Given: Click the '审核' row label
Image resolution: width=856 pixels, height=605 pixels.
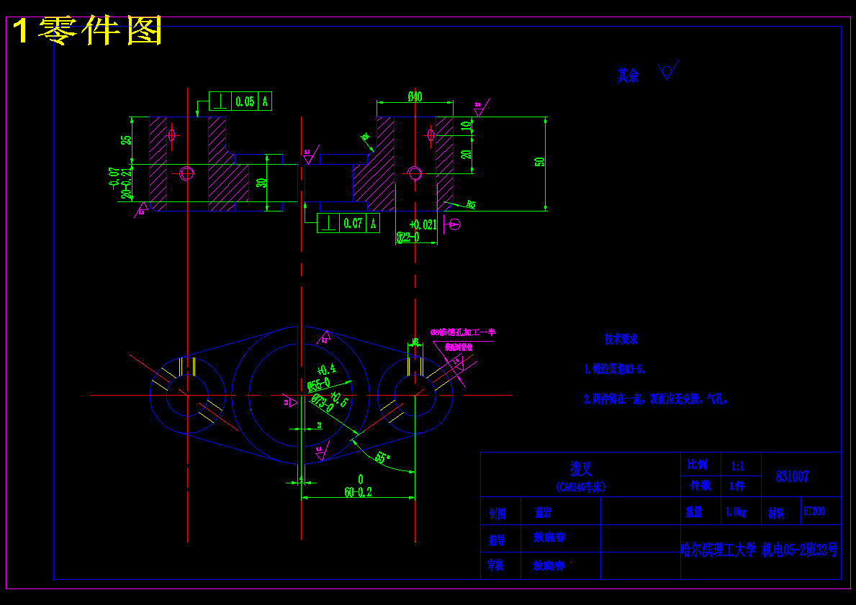Looking at the screenshot, I should 497,565.
